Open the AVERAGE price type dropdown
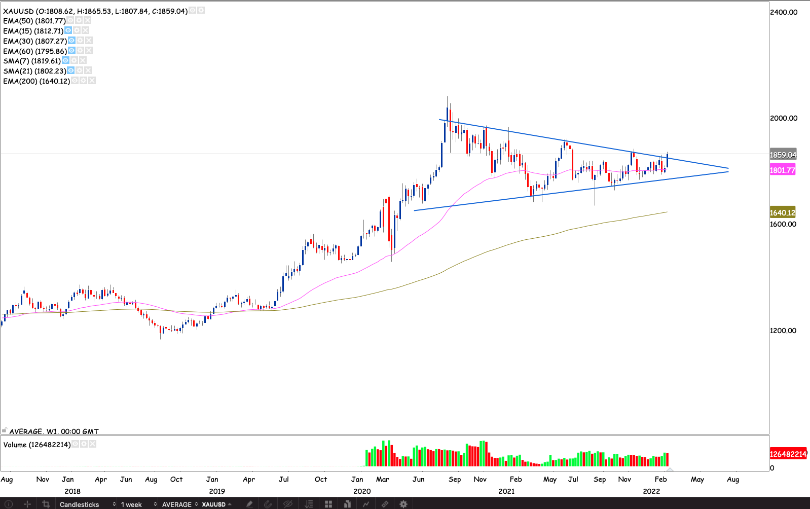The height and width of the screenshot is (509, 810). [x=179, y=504]
